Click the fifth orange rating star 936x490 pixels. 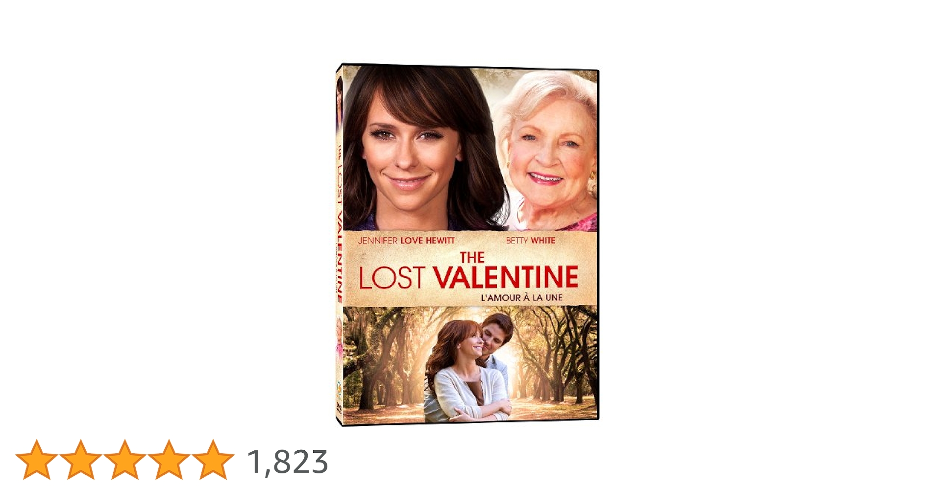[213, 460]
